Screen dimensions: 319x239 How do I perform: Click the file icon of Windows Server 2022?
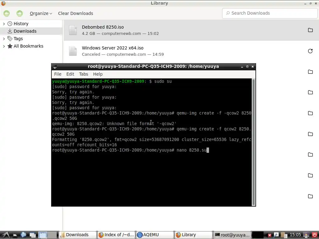click(x=73, y=51)
